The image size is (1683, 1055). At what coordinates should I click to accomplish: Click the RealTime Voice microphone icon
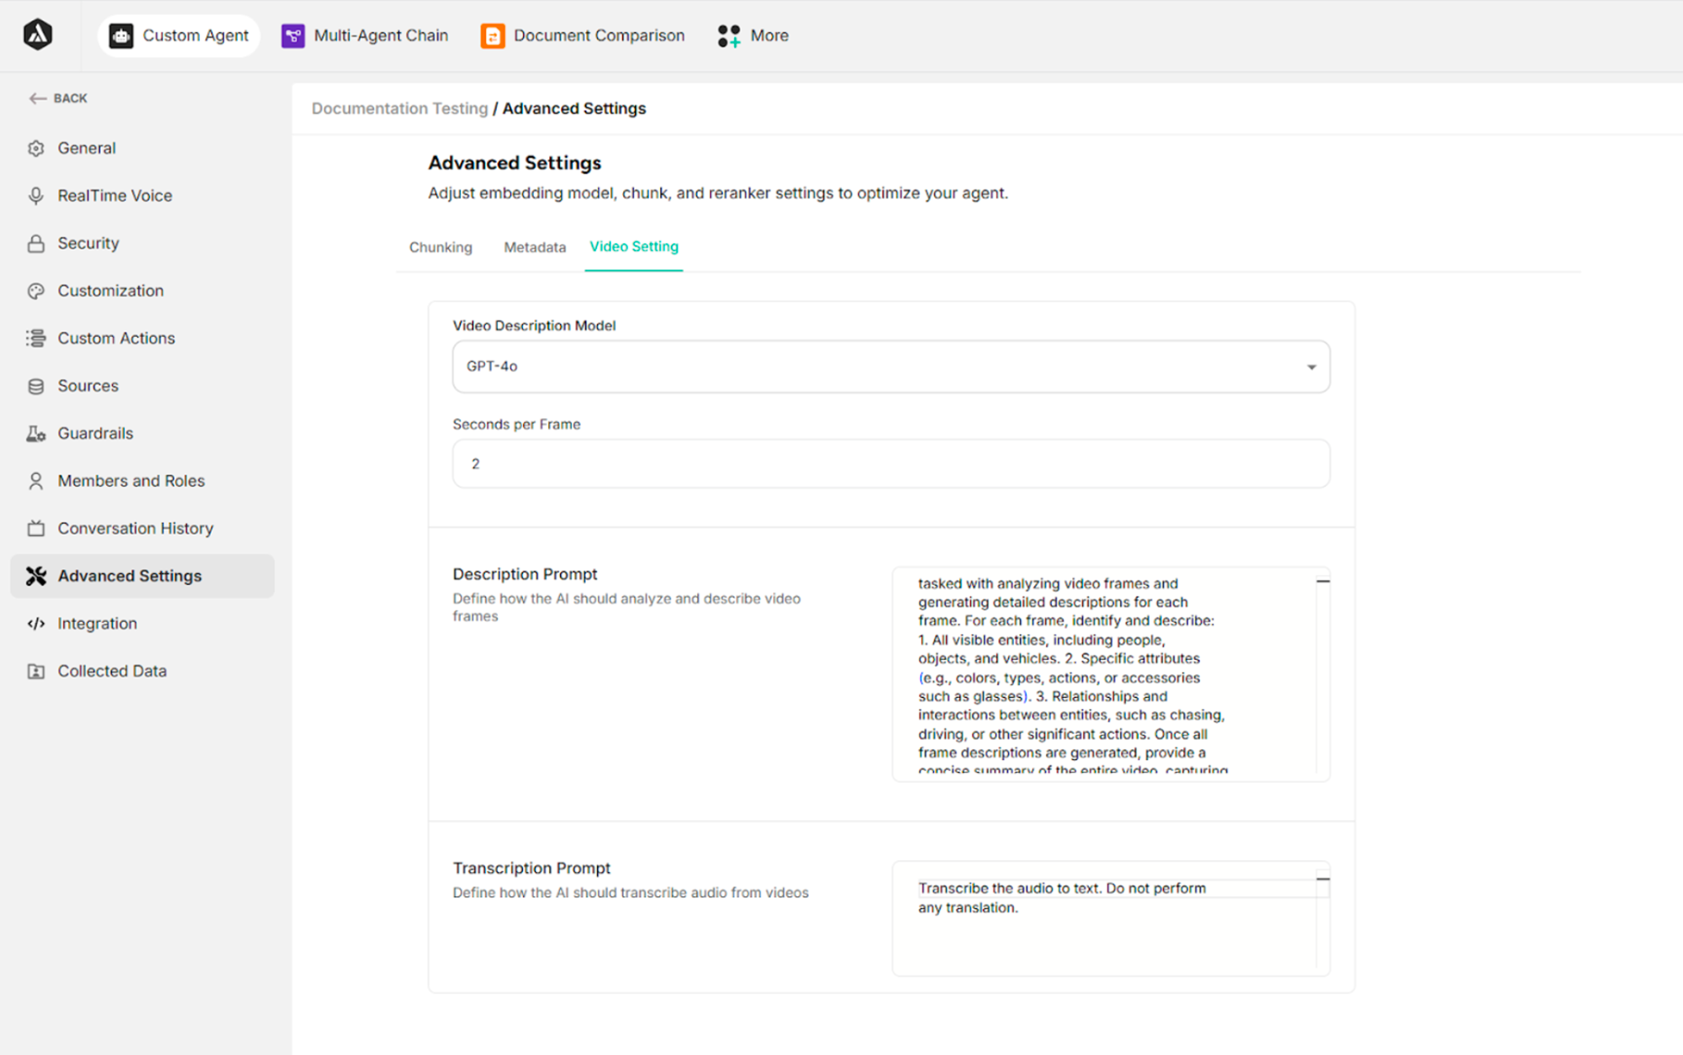tap(36, 196)
